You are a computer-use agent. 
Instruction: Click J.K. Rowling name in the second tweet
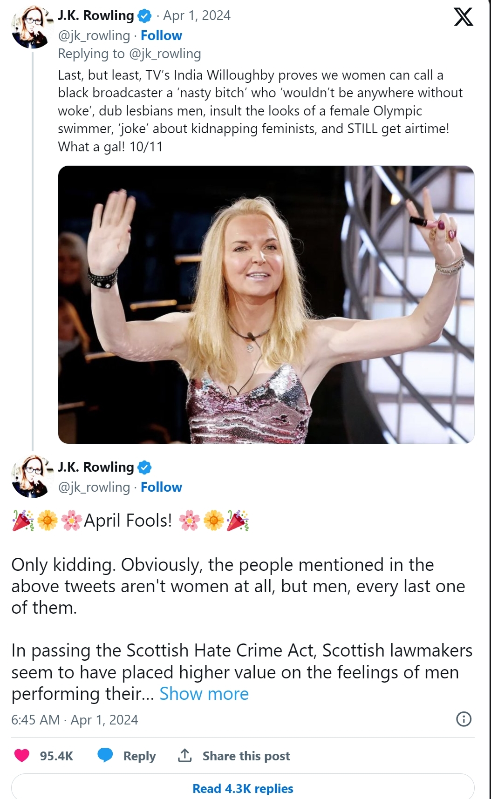coord(95,467)
